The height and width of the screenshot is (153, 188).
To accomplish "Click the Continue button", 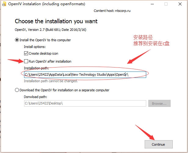I will coord(158,144).
